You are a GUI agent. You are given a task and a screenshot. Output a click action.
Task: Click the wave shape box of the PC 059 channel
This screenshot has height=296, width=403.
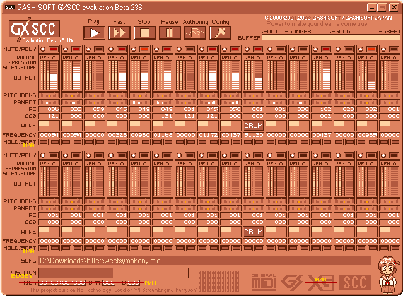coord(95,126)
